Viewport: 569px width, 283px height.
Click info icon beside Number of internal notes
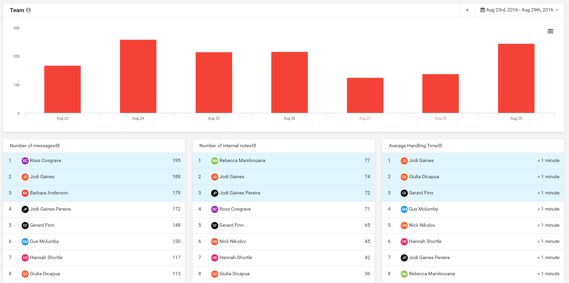(x=254, y=146)
